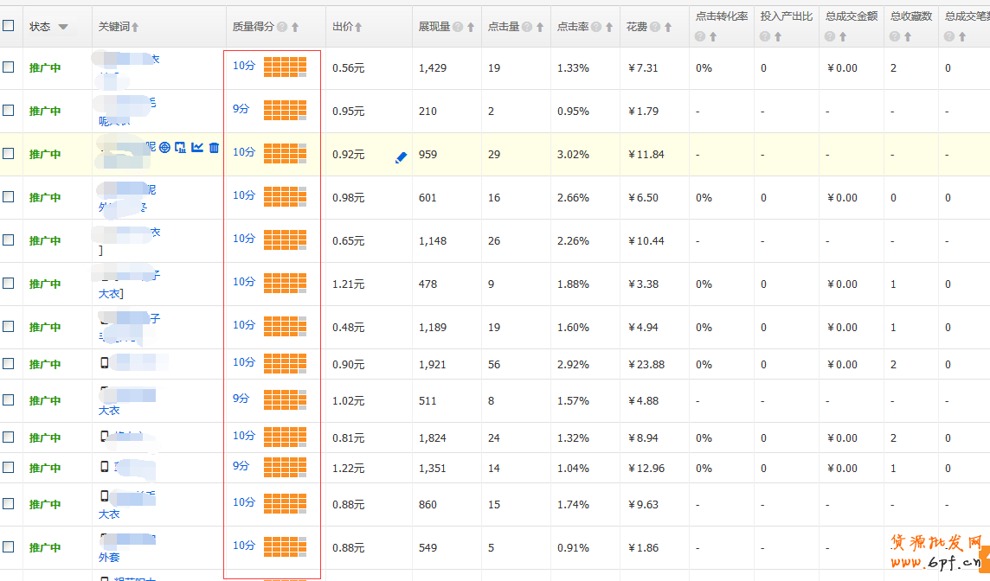Click the pencil icon to edit the 0.92元 bid

(x=401, y=157)
